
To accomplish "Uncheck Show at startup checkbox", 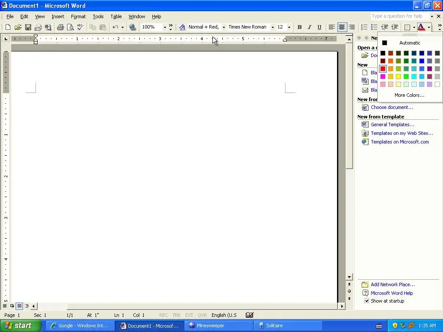I will tap(366, 301).
